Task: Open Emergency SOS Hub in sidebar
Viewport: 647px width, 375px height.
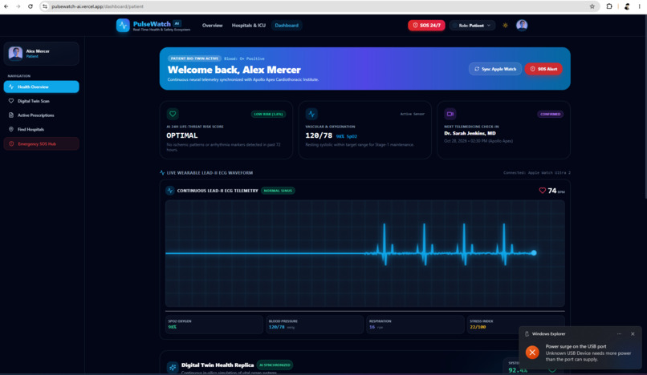Action: coord(41,143)
